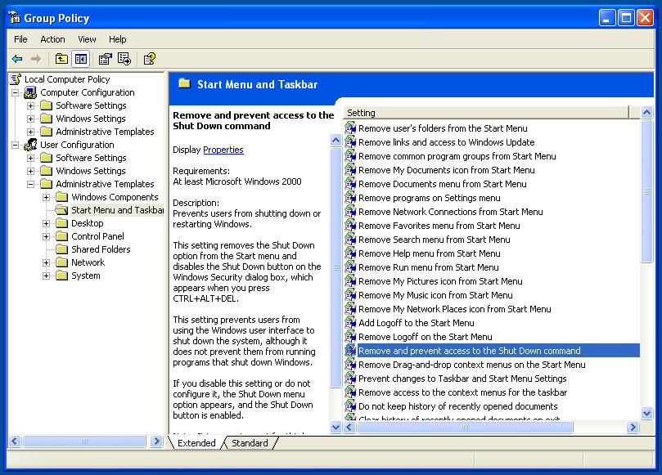Click icon beside Add Logoff to the Start Menu

[x=350, y=323]
